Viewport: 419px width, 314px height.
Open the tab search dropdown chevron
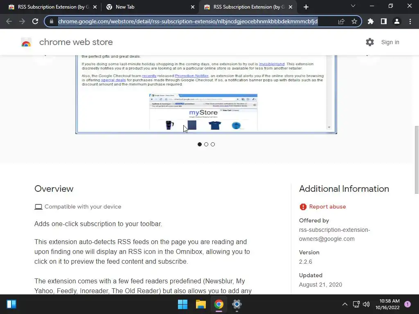(x=353, y=6)
